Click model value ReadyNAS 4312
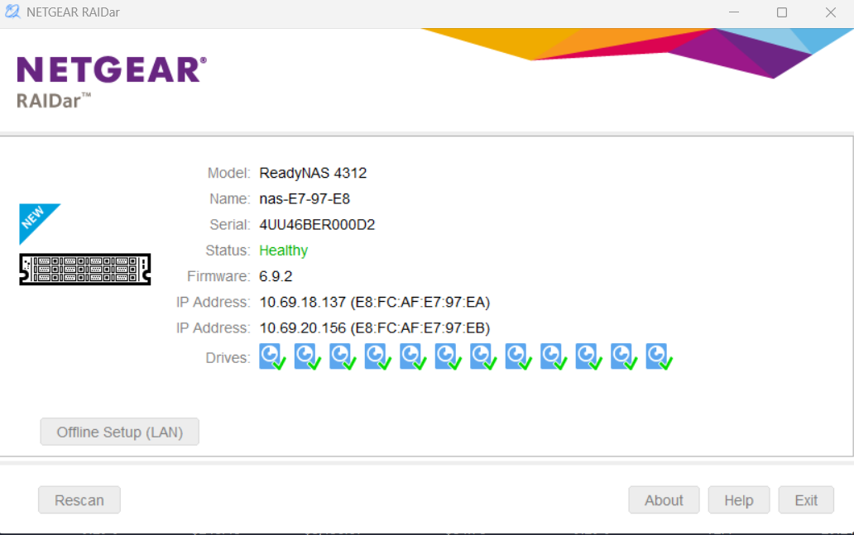This screenshot has width=854, height=535. pyautogui.click(x=313, y=173)
